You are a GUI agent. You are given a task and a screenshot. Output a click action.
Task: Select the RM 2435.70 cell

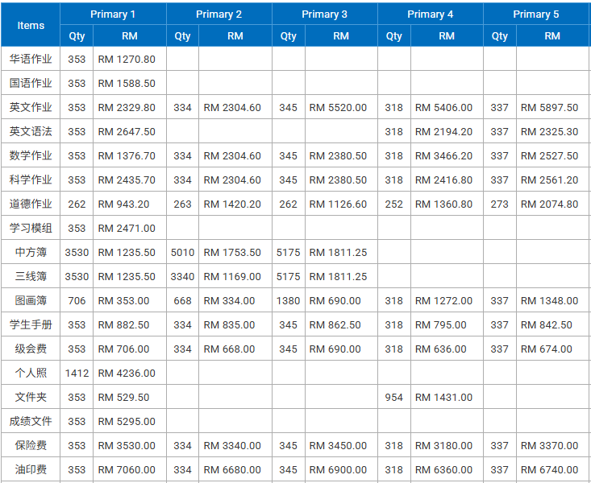130,180
